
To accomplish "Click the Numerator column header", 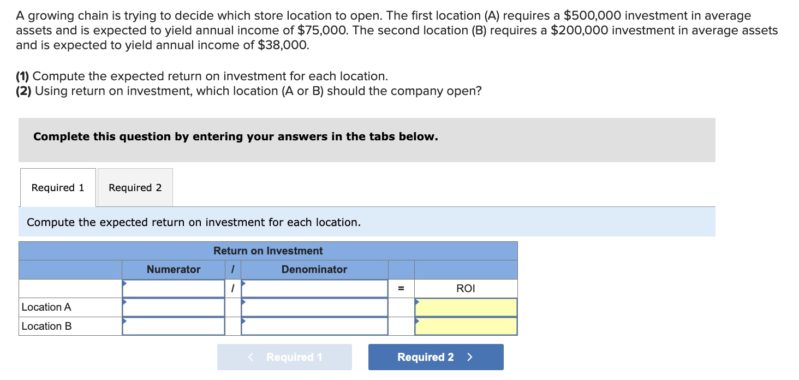I will (x=173, y=269).
